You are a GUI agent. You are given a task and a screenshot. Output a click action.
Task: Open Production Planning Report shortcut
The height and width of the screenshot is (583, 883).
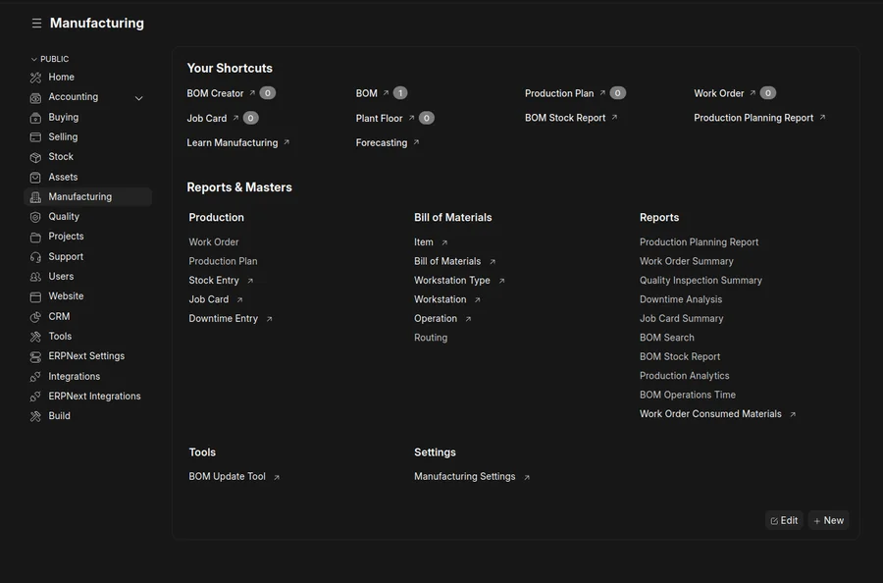click(753, 118)
